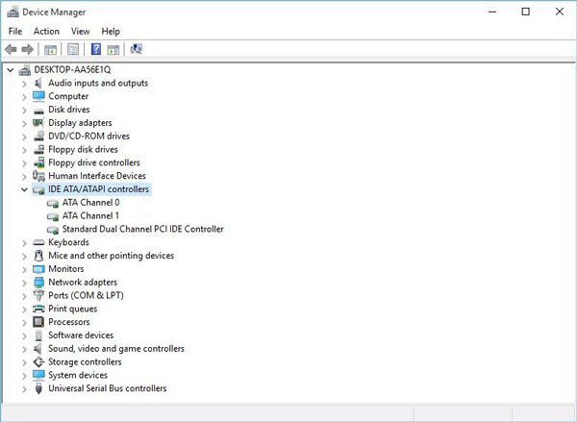Image resolution: width=577 pixels, height=422 pixels.
Task: Collapse the DESKTOP-AA56E1Q root node
Action: (x=11, y=69)
